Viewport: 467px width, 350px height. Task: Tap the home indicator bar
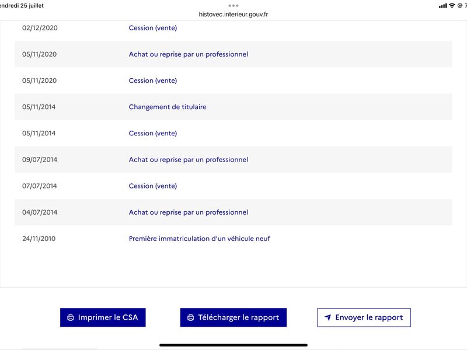click(233, 345)
